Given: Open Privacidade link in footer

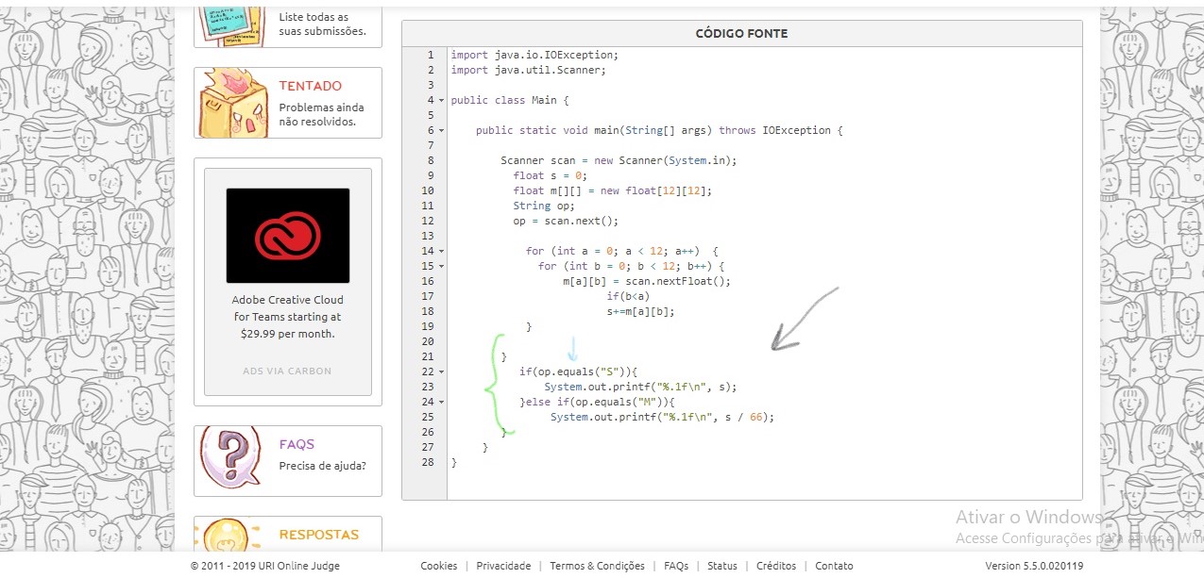Looking at the screenshot, I should coord(503,566).
